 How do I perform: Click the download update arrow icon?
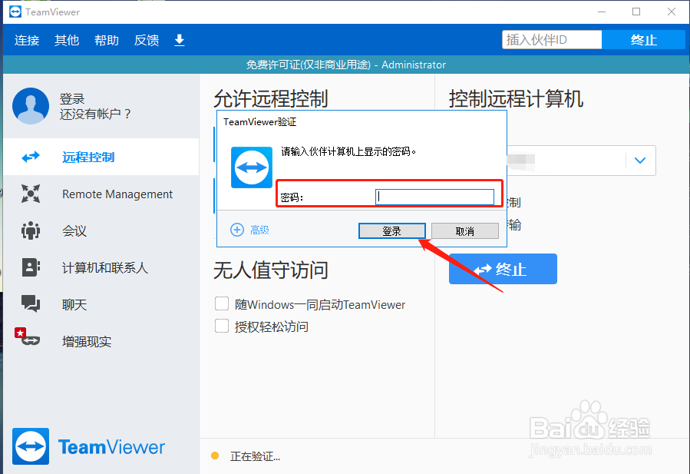pyautogui.click(x=180, y=40)
